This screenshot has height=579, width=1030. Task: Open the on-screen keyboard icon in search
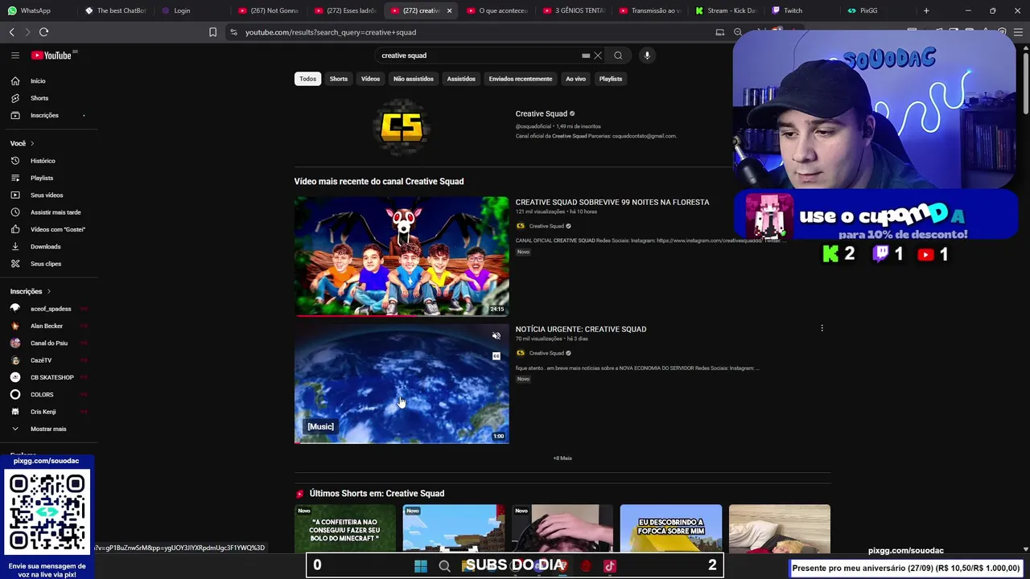[586, 55]
